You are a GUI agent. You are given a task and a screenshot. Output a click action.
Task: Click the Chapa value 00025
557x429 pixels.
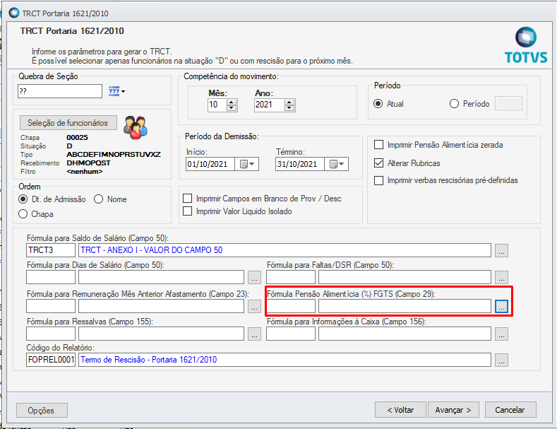(77, 137)
